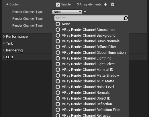
Task: Pick VRay Render Channel Bump Normals
Action: click(x=91, y=41)
